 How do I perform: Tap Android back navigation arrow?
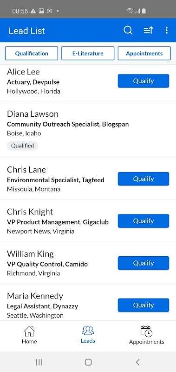pyautogui.click(x=137, y=362)
